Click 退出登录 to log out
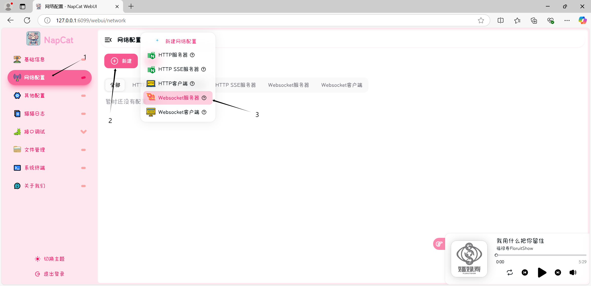The height and width of the screenshot is (286, 591). point(50,274)
